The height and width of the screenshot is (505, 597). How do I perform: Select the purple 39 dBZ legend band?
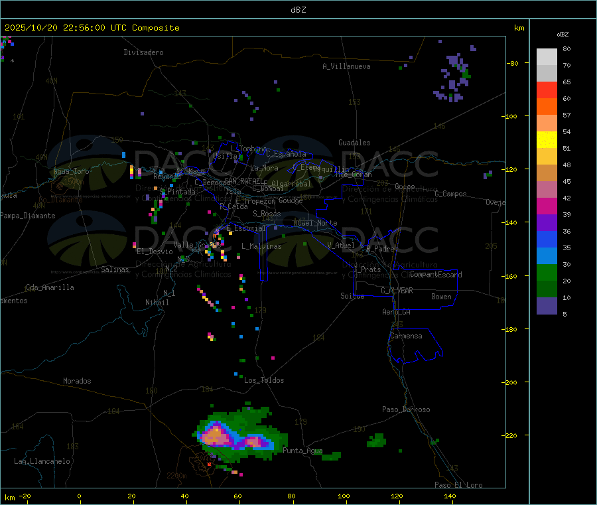tap(547, 223)
